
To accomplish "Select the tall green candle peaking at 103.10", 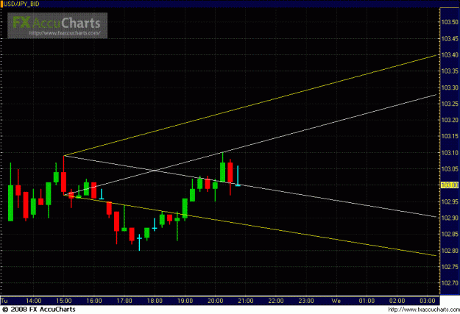I will (223, 168).
